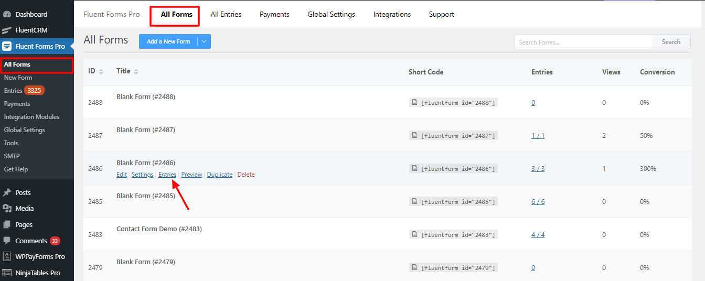
Task: Click the Comments bubble icon
Action: [7, 241]
